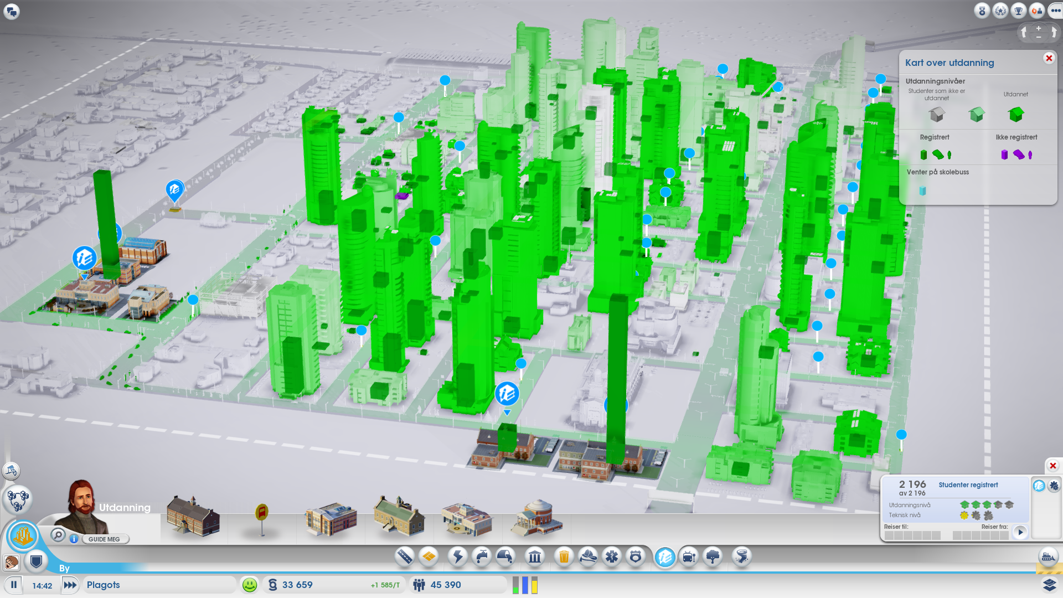Open the medal challenges icon
The image size is (1063, 598).
(982, 11)
